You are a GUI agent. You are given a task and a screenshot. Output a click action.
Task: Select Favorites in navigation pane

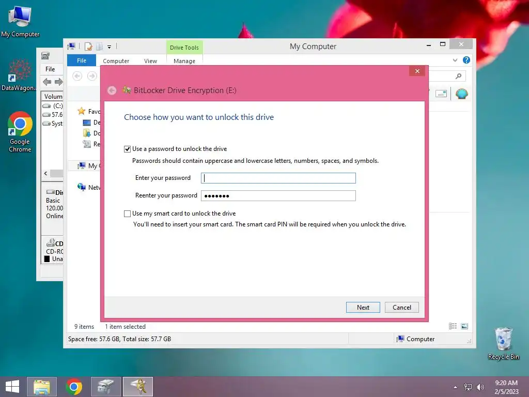[x=89, y=112]
